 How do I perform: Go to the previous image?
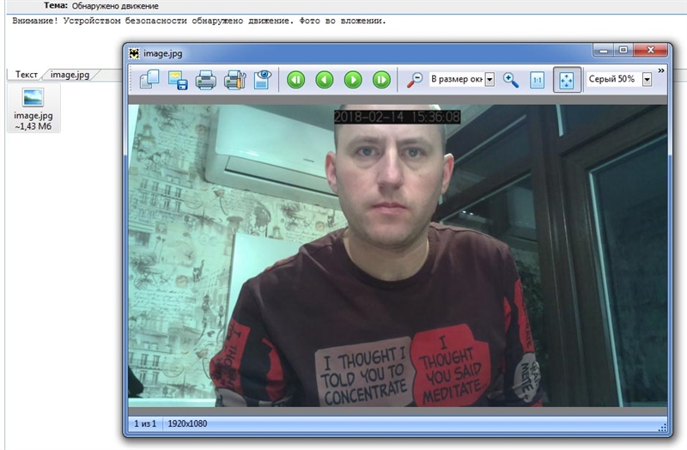click(x=325, y=80)
